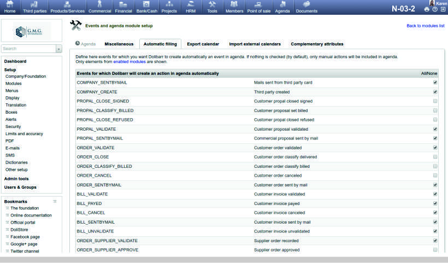Expand the Users & Groups sidebar section

[x=20, y=187]
